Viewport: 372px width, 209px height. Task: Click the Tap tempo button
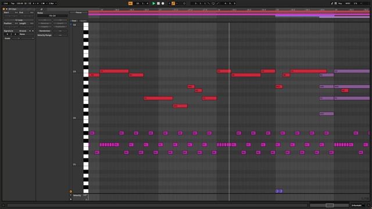pyautogui.click(x=13, y=3)
